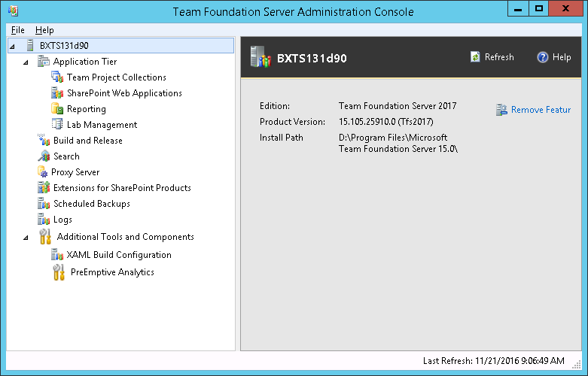Click the BXTS131d90 title in header
The width and height of the screenshot is (588, 376).
312,59
